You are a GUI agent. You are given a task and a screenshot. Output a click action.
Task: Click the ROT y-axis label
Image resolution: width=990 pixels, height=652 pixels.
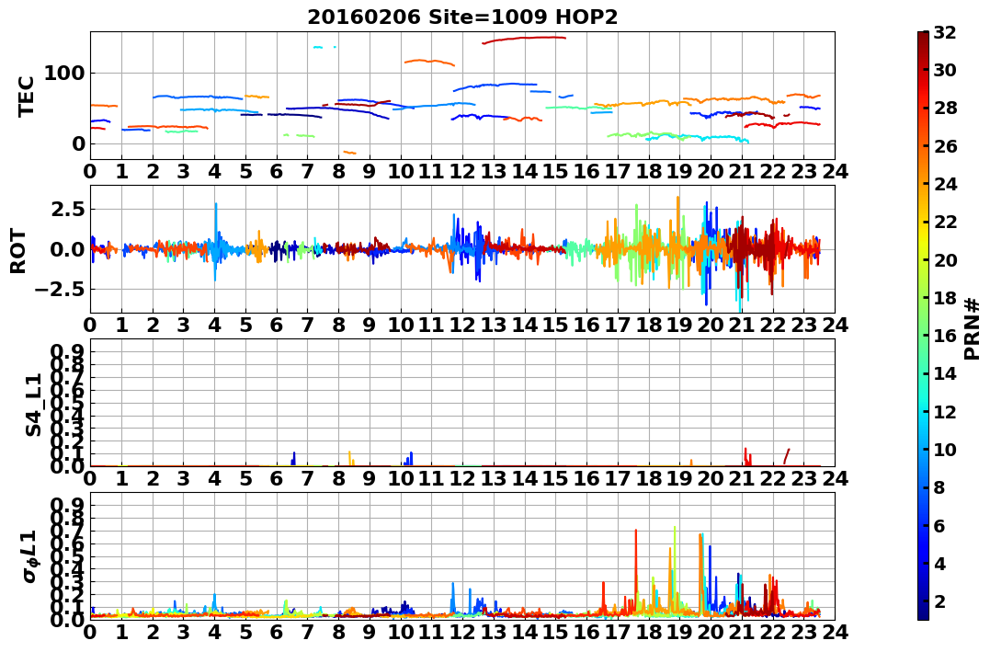click(19, 251)
